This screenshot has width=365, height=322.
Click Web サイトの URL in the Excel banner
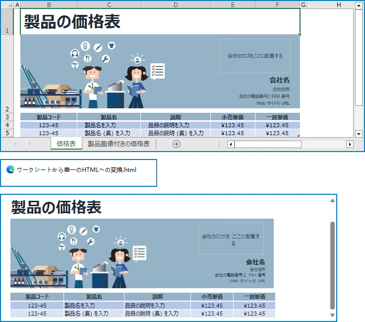tap(273, 103)
